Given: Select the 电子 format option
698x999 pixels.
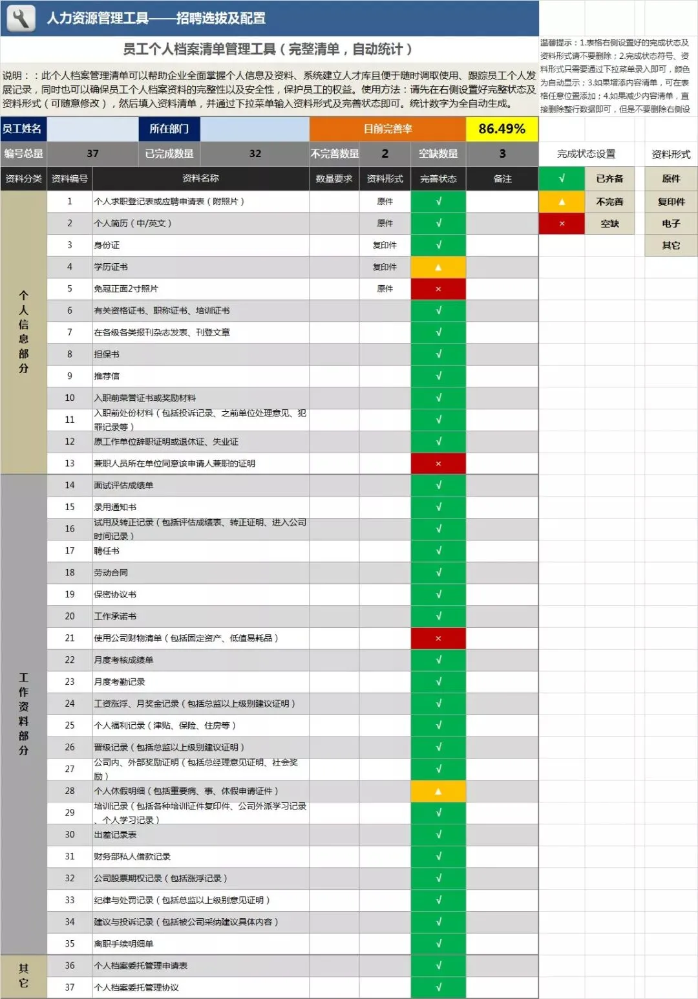Looking at the screenshot, I should pos(671,224).
